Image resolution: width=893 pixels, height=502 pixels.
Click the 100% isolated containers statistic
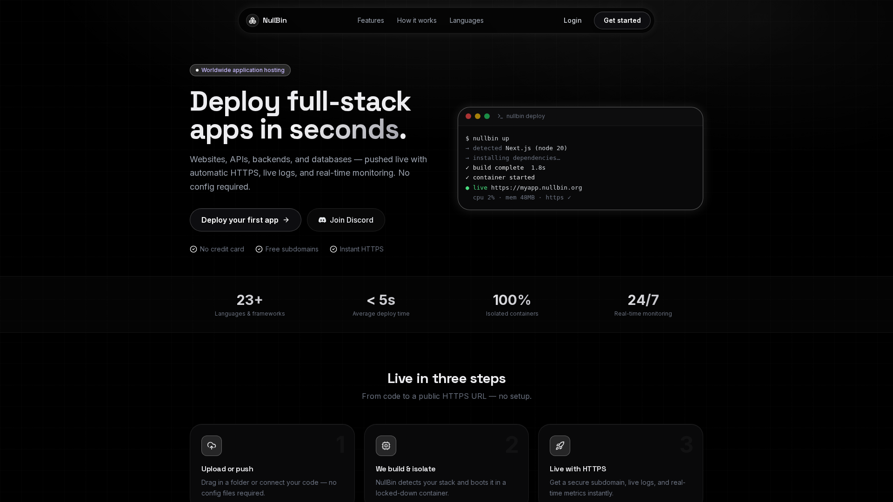coord(512,300)
